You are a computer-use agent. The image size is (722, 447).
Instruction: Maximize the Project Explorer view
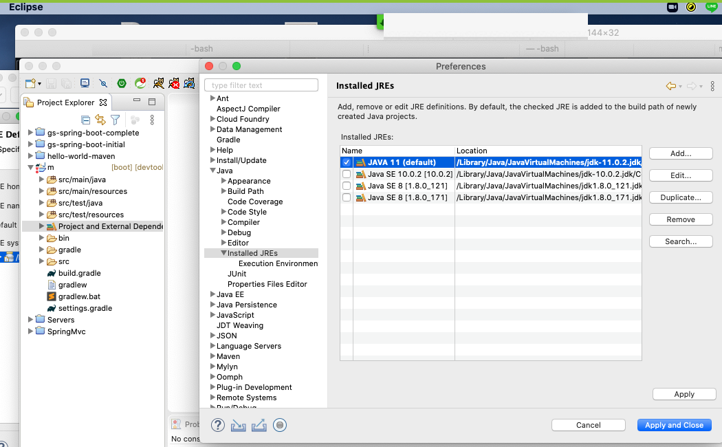click(152, 102)
